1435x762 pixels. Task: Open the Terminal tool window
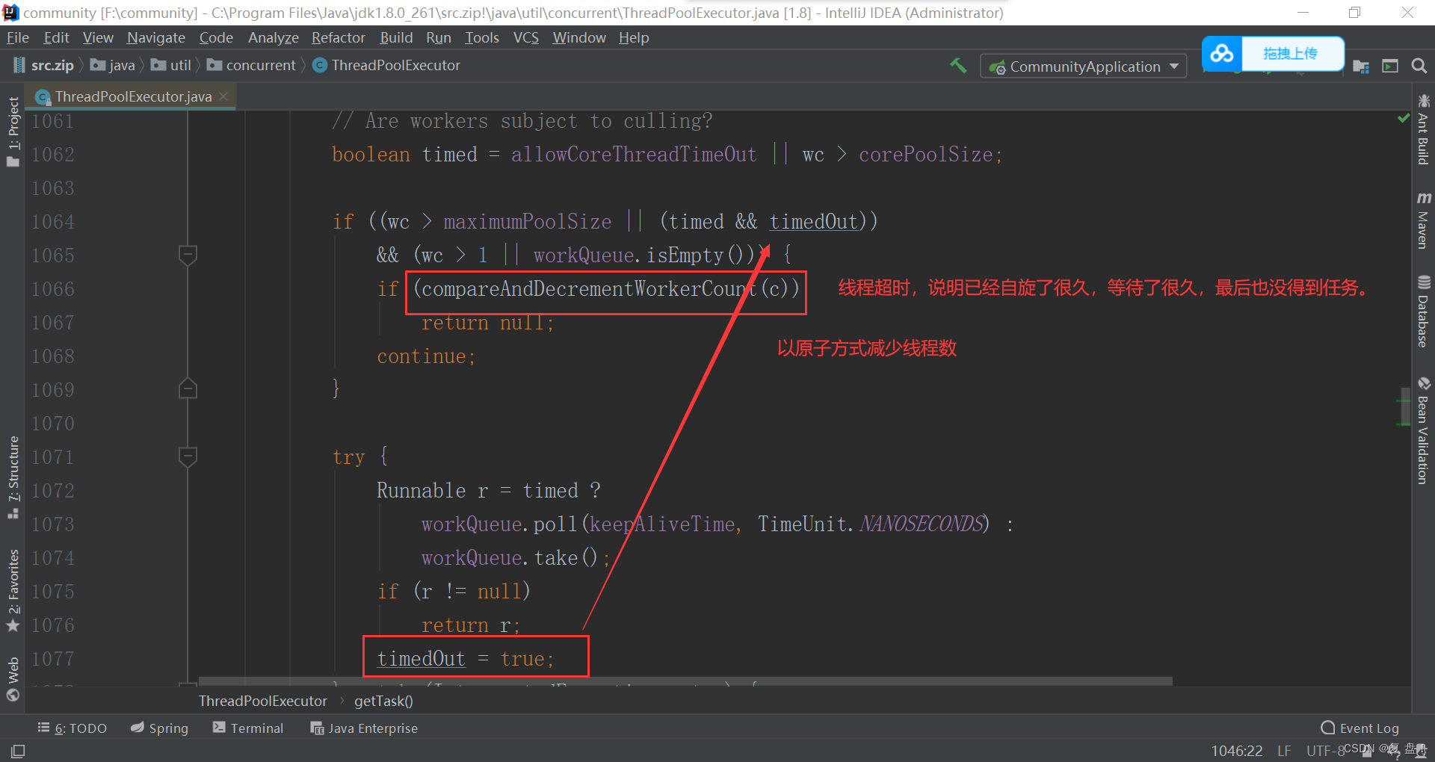(248, 728)
